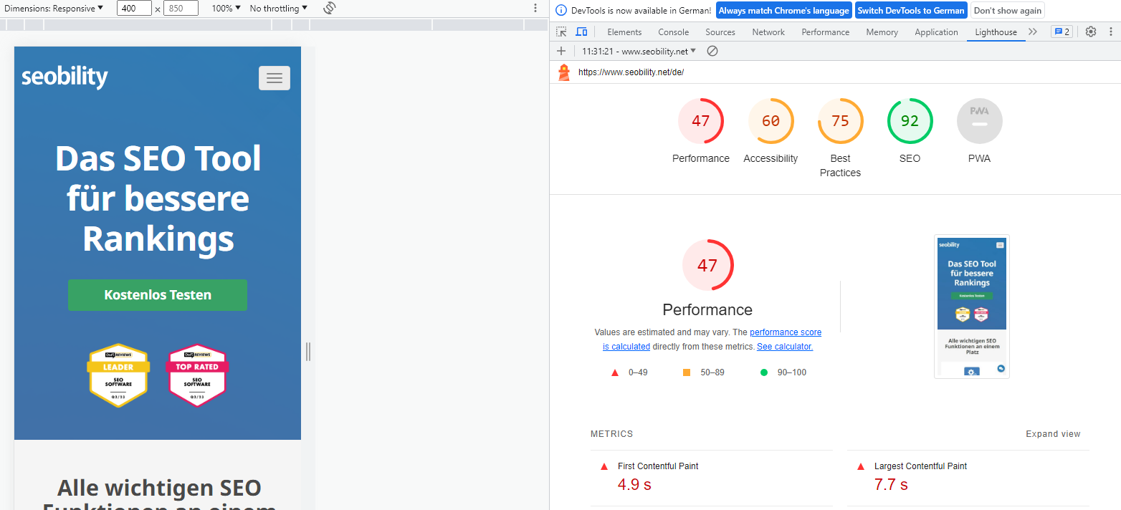Open device toolbar more options menu
Image resolution: width=1121 pixels, height=510 pixels.
pyautogui.click(x=535, y=9)
